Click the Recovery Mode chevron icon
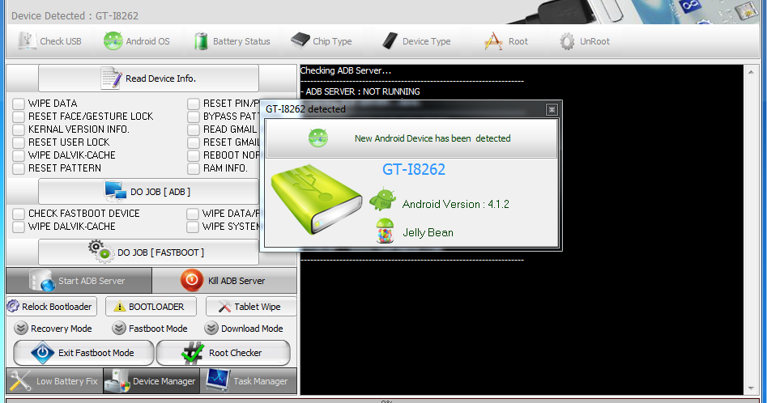The width and height of the screenshot is (767, 403). click(x=21, y=328)
